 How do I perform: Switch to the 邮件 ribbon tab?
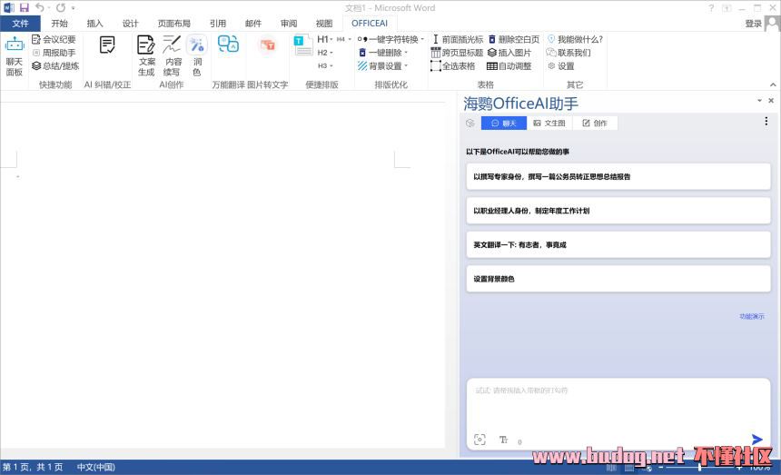pyautogui.click(x=253, y=24)
